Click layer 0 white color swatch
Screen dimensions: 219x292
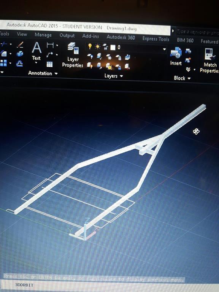pos(113,48)
